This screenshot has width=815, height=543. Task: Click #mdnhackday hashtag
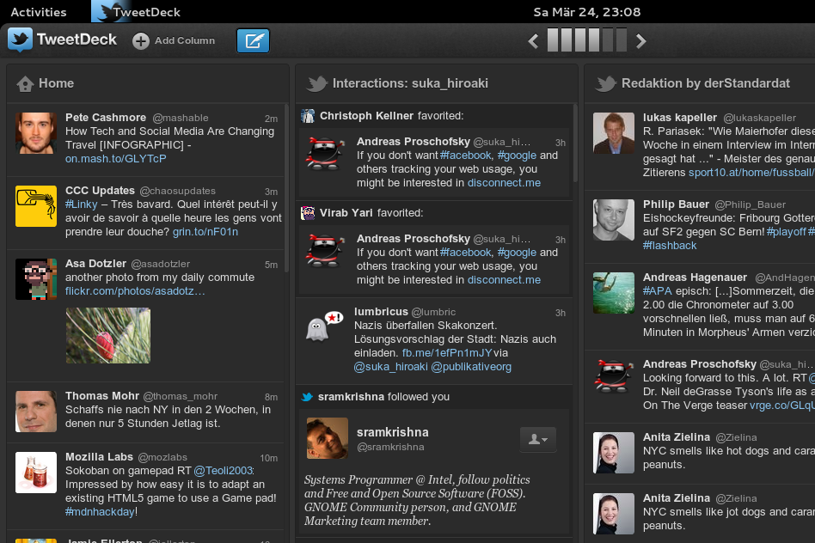pyautogui.click(x=100, y=512)
